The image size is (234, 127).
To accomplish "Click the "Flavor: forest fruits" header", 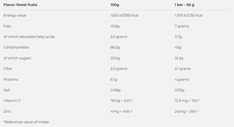I will point(20,5).
